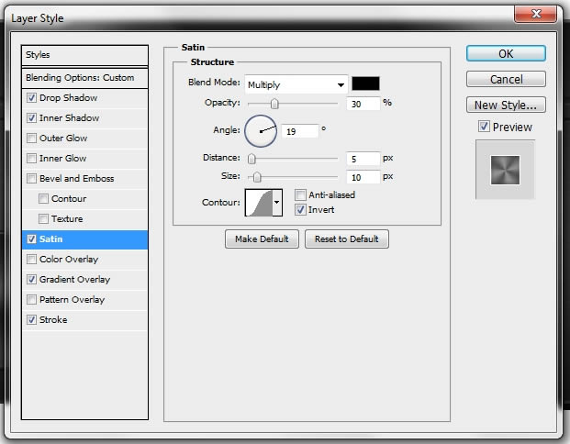Select the Pattern Overlay settings row
The height and width of the screenshot is (444, 570).
[84, 300]
